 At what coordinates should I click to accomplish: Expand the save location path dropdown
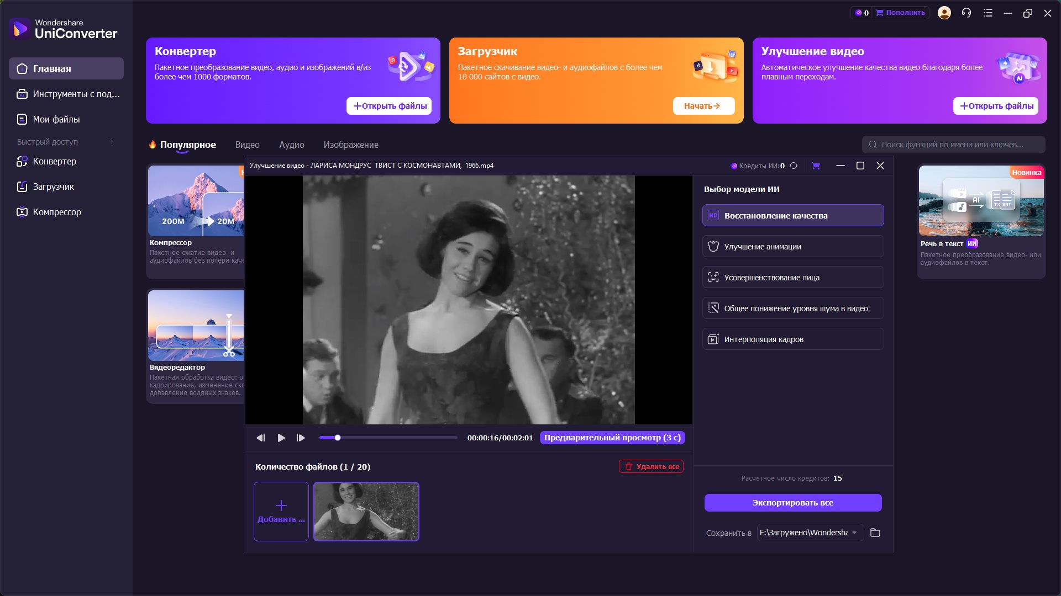[854, 533]
